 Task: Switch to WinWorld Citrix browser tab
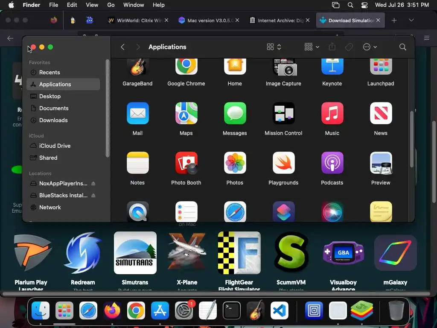pos(138,20)
